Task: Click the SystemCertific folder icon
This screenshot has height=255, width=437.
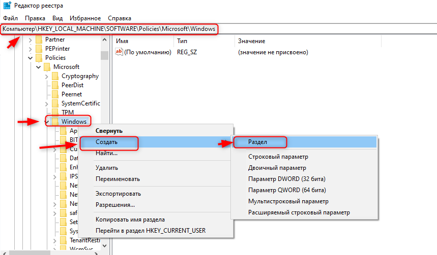Action: [x=55, y=103]
